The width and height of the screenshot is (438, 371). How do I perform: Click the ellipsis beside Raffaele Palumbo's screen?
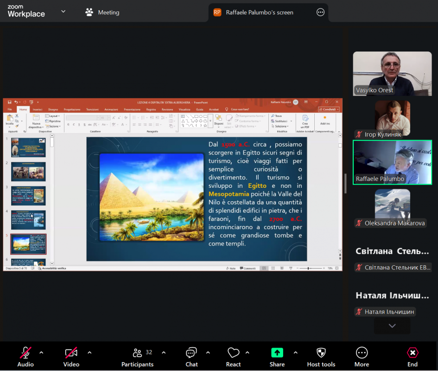[320, 13]
